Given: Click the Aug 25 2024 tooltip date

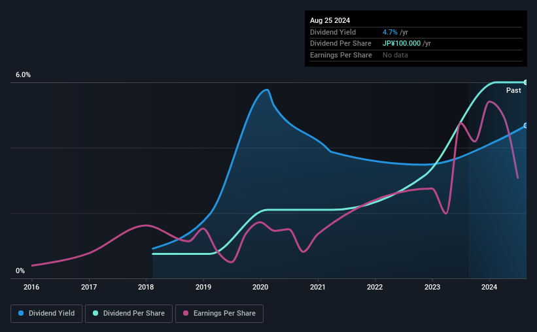Looking at the screenshot, I should [x=330, y=20].
